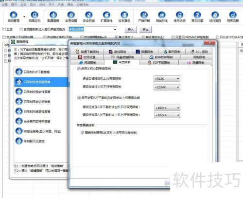Click the 启动管理 play icon

point(14,15)
